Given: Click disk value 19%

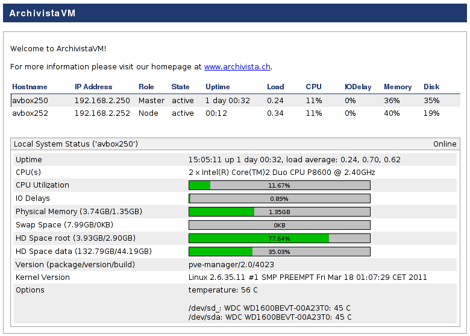Looking at the screenshot, I should (x=431, y=113).
